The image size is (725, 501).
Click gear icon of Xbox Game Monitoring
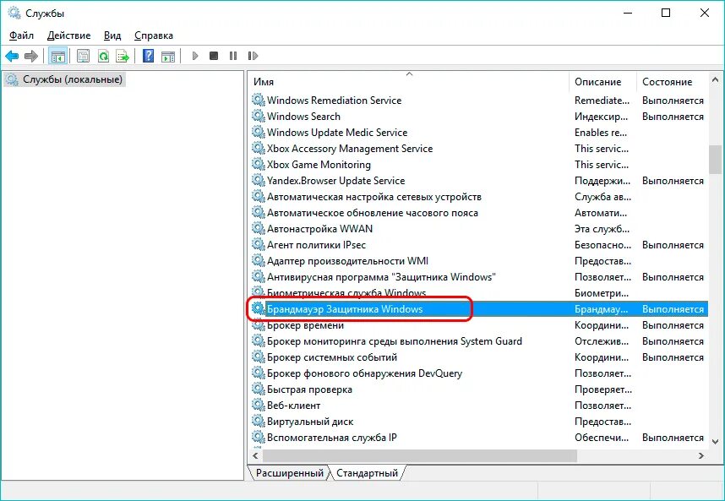(x=258, y=164)
